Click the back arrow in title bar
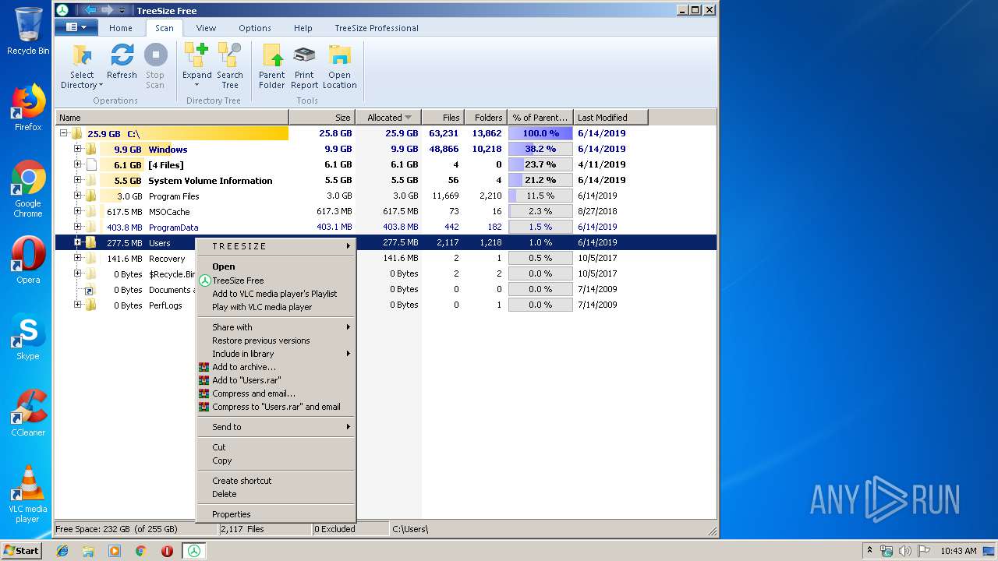Screen dimensions: 998x561 pyautogui.click(x=90, y=10)
